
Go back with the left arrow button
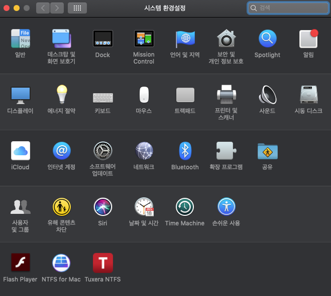43,8
